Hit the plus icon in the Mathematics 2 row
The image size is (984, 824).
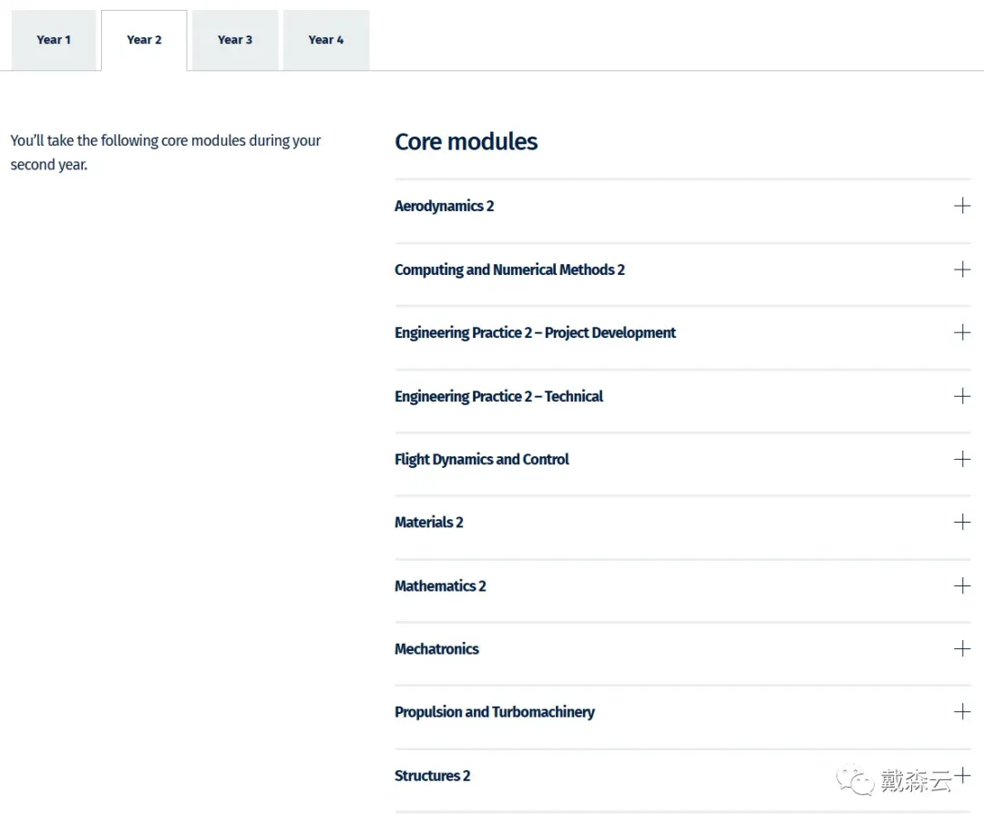961,585
